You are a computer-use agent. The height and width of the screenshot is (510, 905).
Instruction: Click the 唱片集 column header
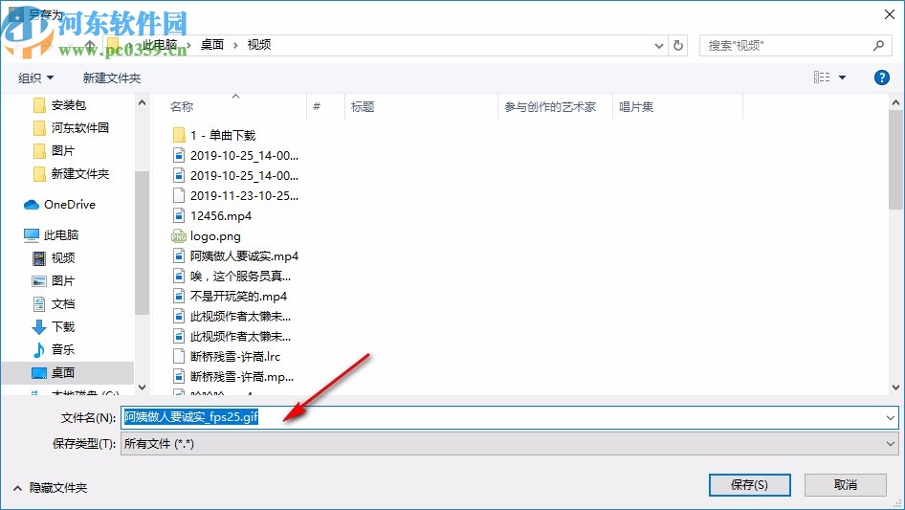636,107
